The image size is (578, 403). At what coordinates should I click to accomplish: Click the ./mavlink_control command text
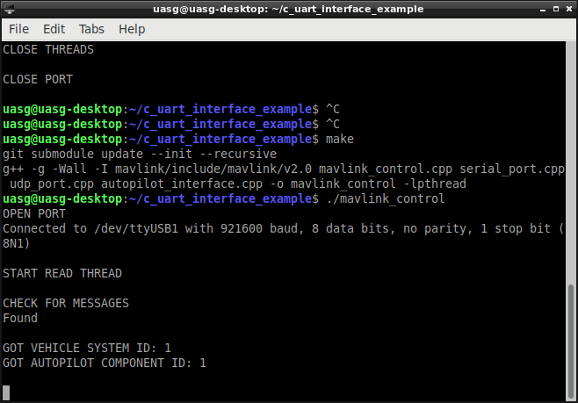pyautogui.click(x=386, y=199)
